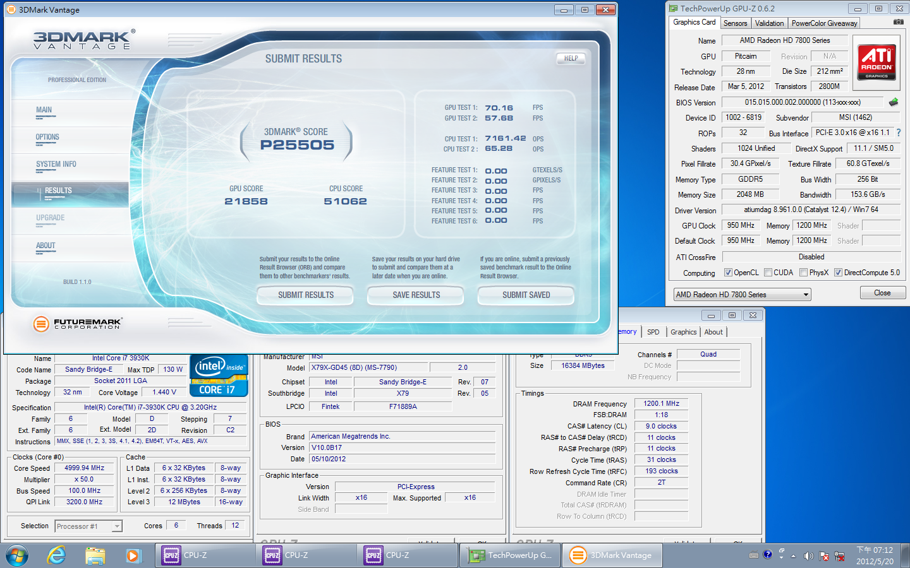Switch to first CPU-Z taskbar button
The width and height of the screenshot is (910, 568).
pyautogui.click(x=205, y=555)
